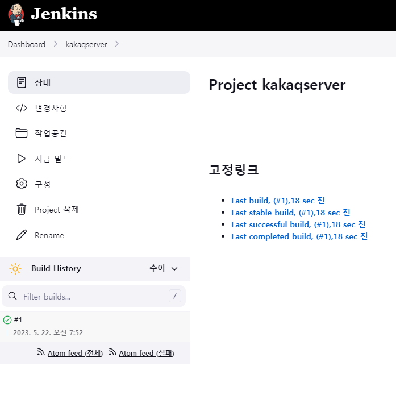Click the 변경사항 code brackets icon
Screen dimensions: 396x395
pos(22,108)
